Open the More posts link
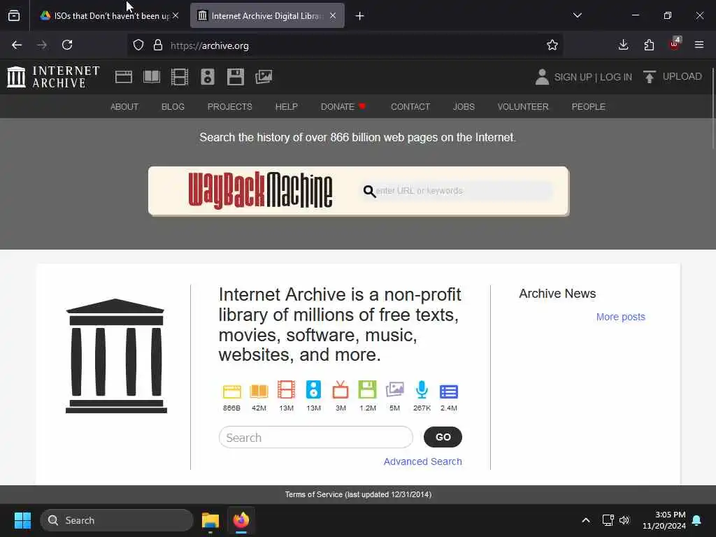Screen dimensions: 716x537 (x=621, y=317)
